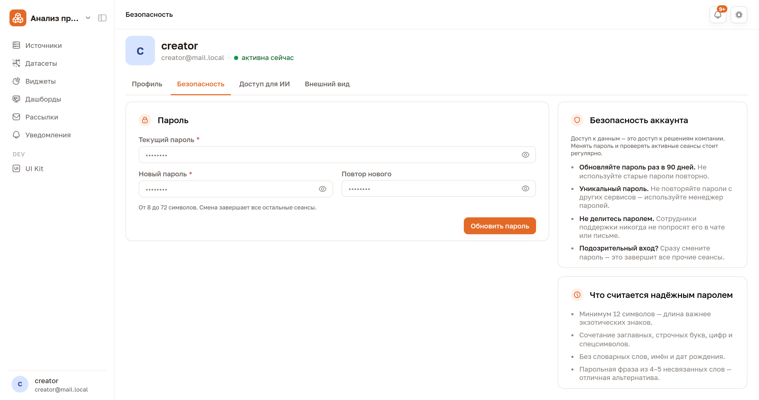This screenshot has width=759, height=400.
Task: Click the Обновить пароль button
Action: 500,226
